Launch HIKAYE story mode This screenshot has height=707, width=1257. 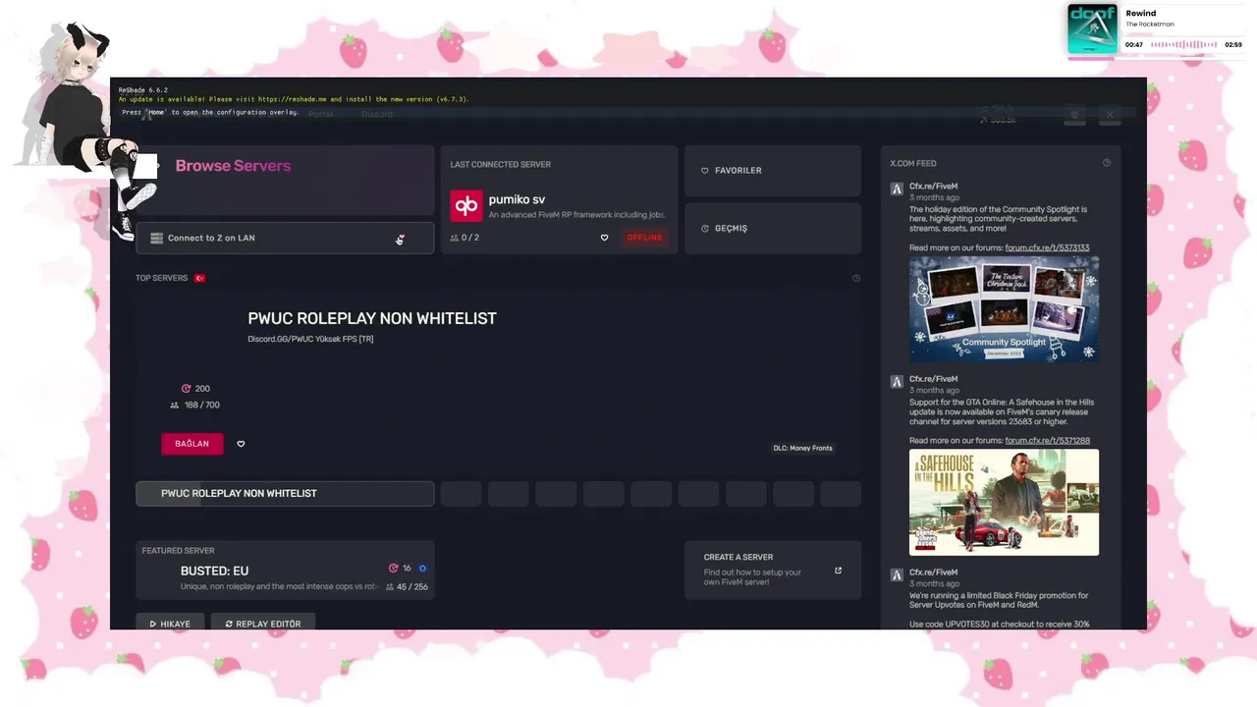[x=170, y=624]
